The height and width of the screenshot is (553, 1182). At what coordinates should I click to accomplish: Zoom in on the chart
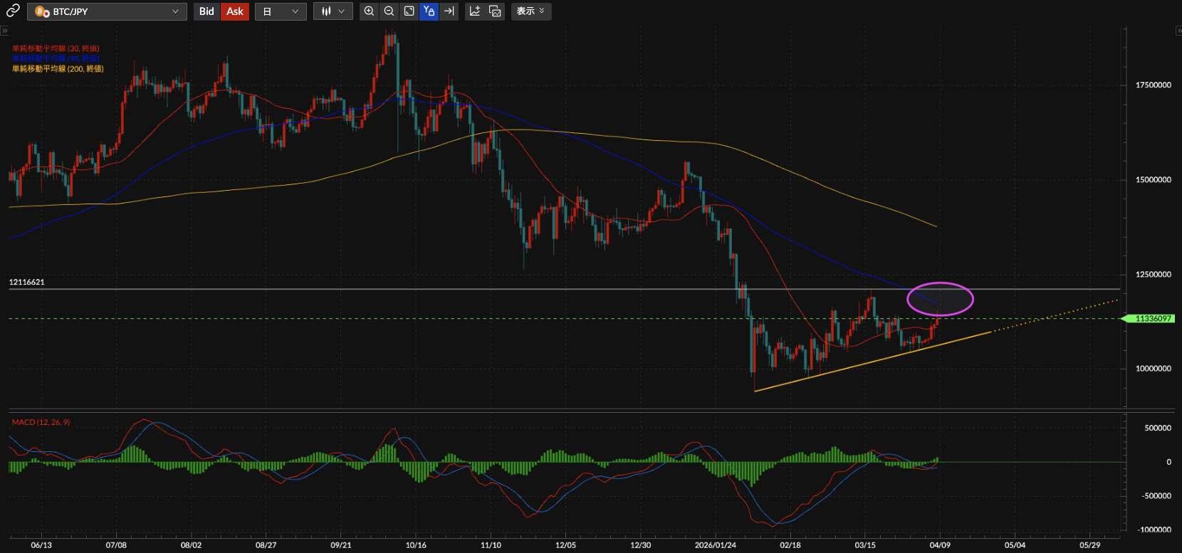[x=369, y=11]
